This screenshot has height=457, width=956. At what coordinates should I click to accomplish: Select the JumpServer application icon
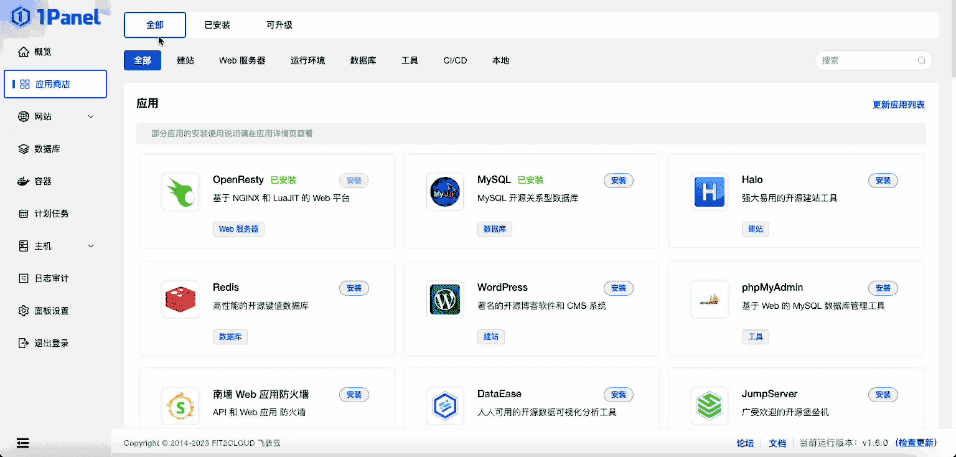709,406
